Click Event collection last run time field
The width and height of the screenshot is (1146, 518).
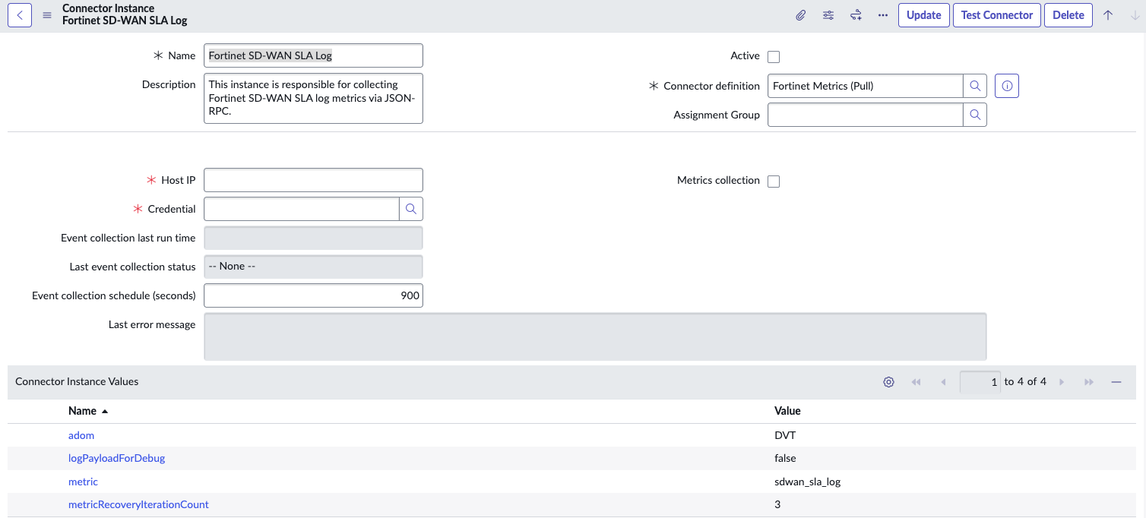point(313,238)
